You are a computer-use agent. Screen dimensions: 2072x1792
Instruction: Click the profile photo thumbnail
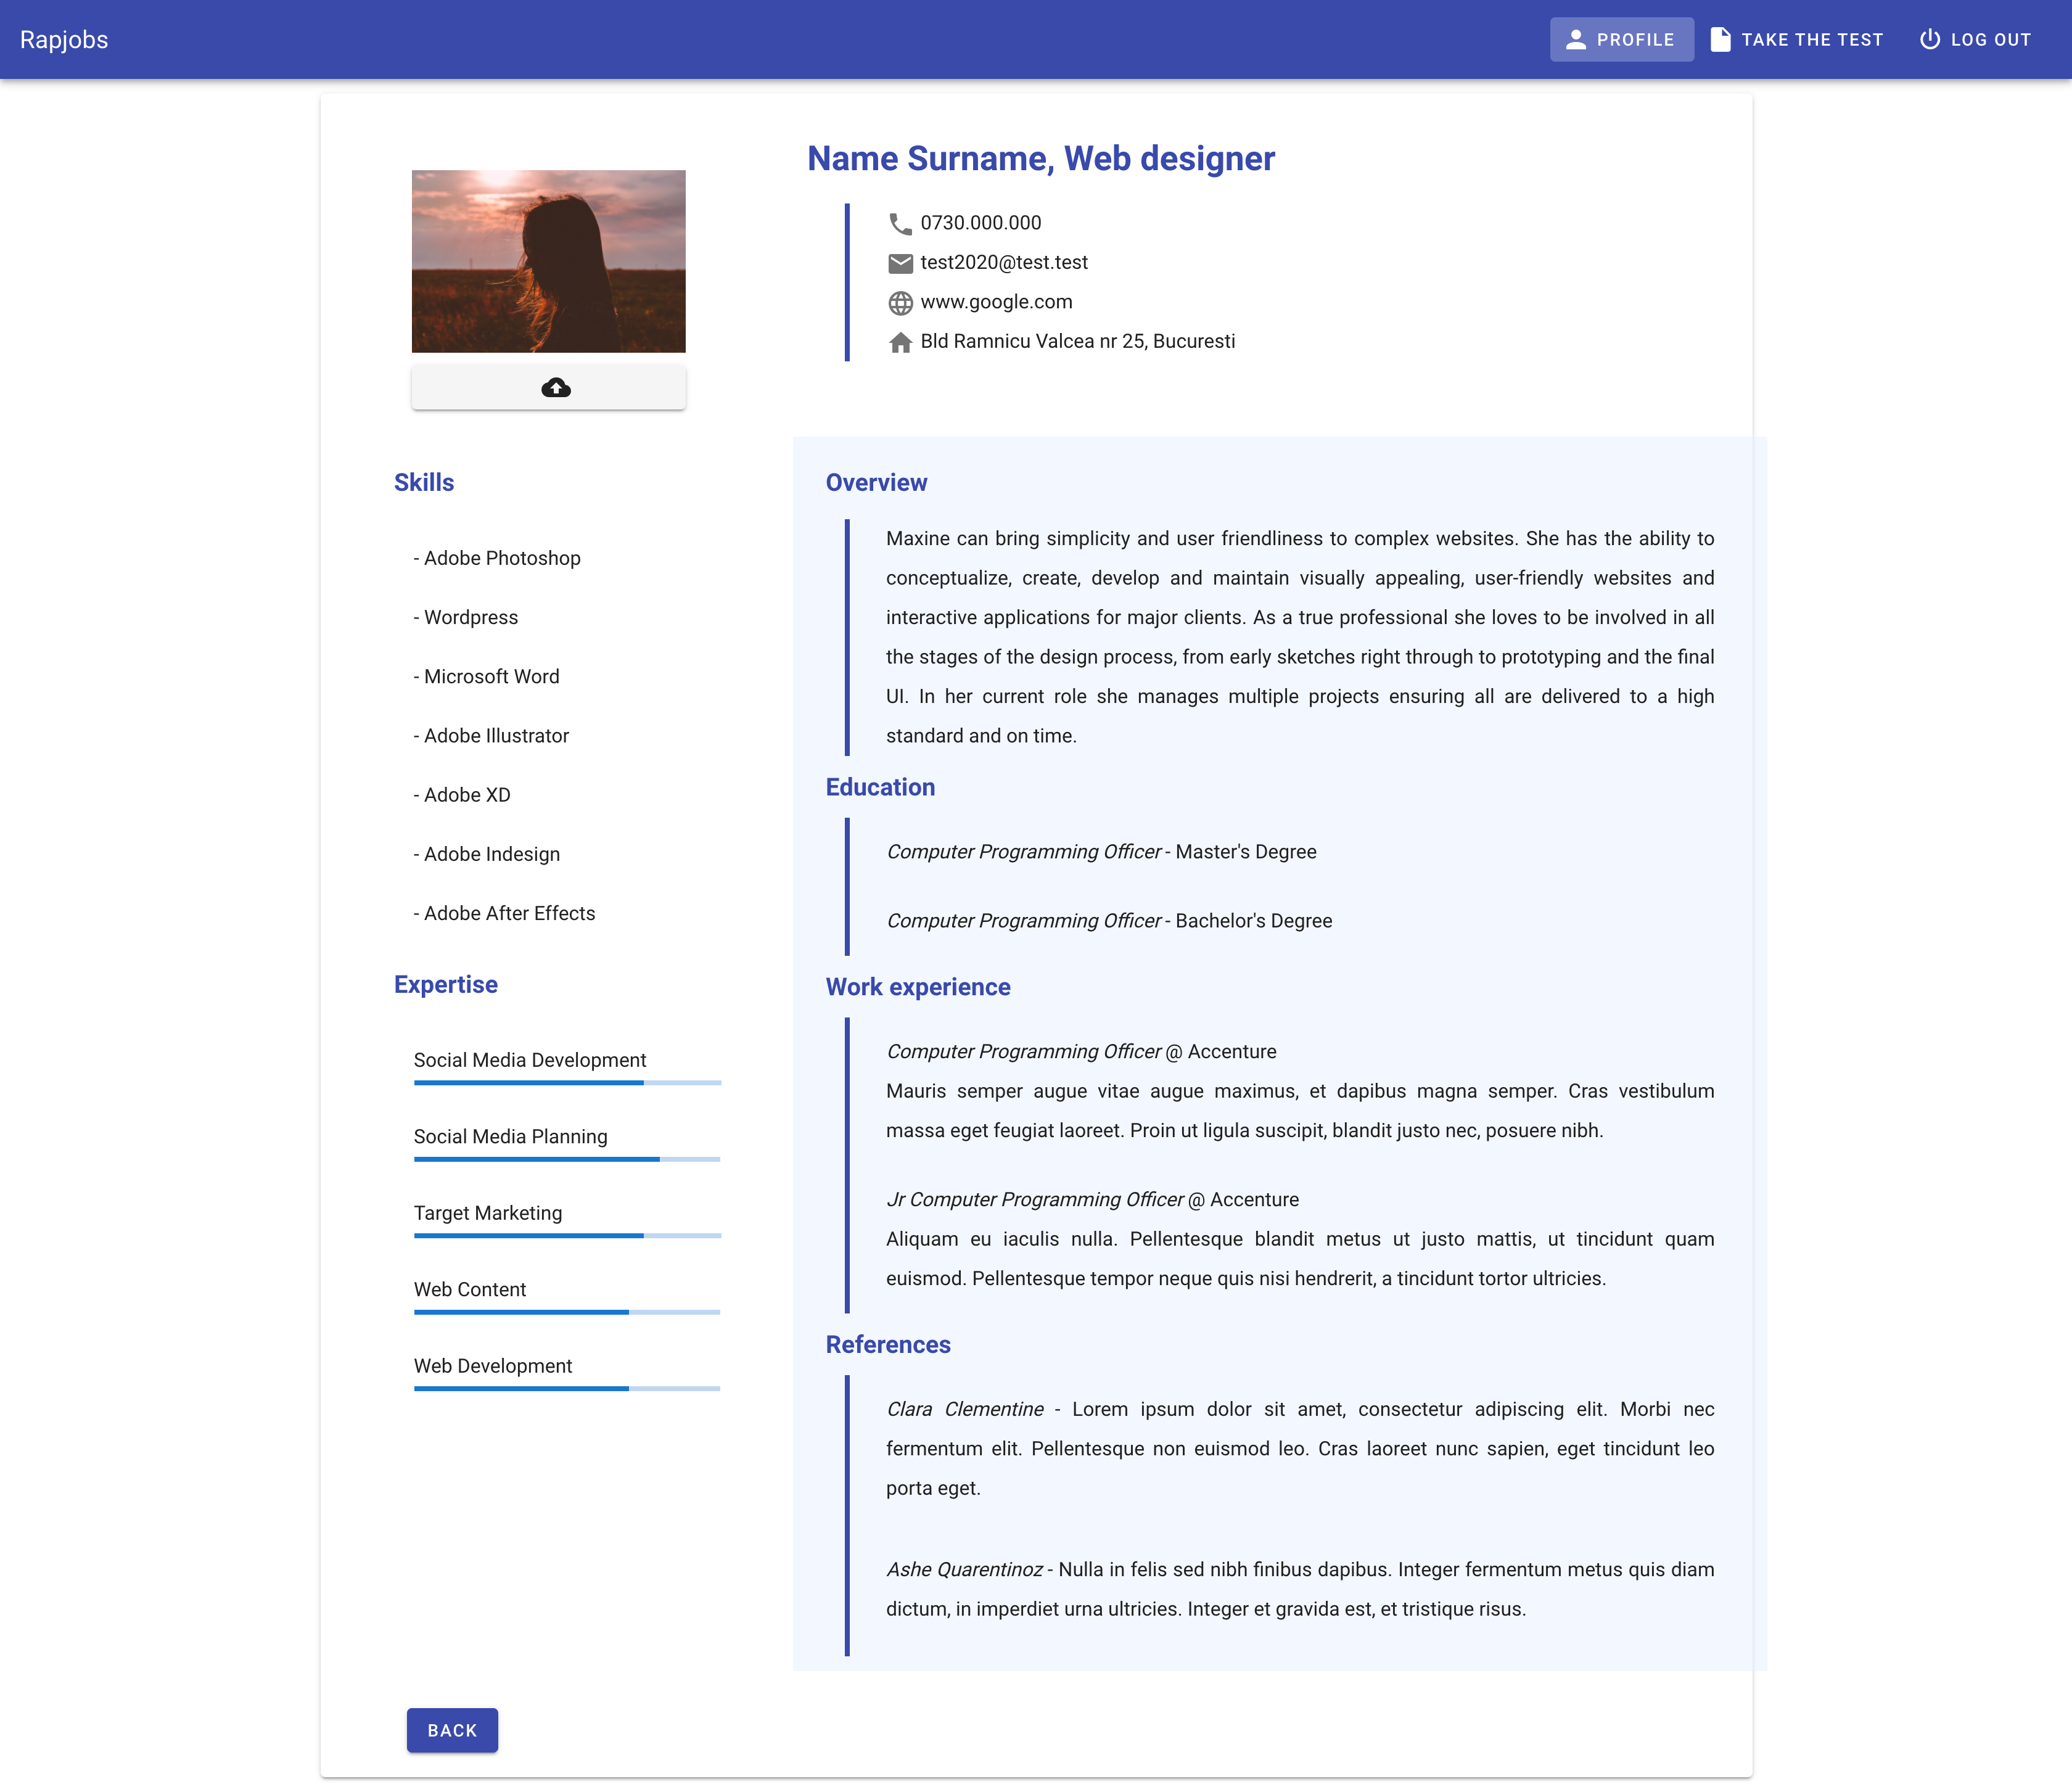(548, 261)
